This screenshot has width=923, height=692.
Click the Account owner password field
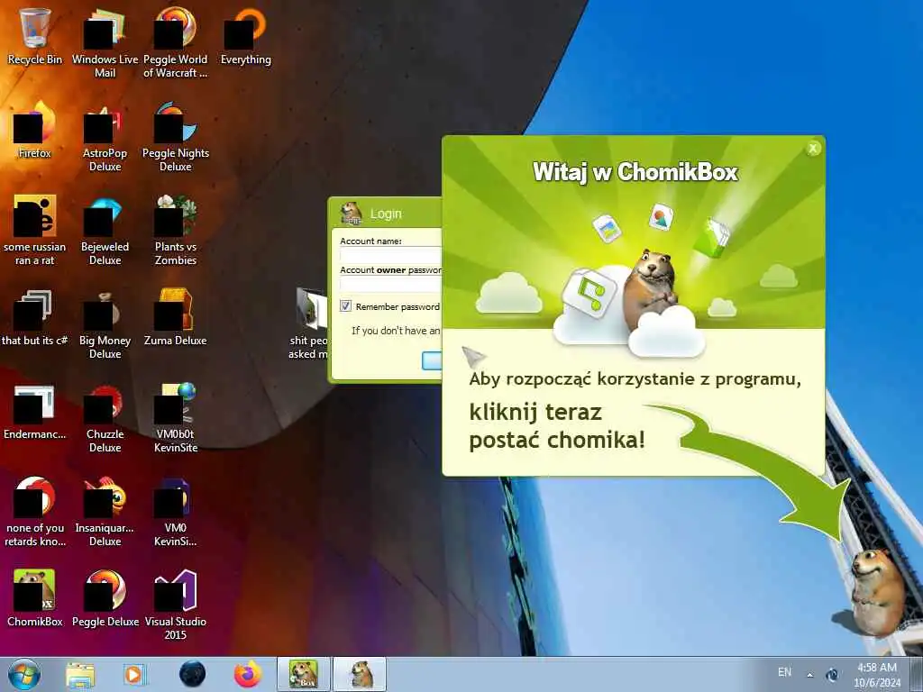391,284
